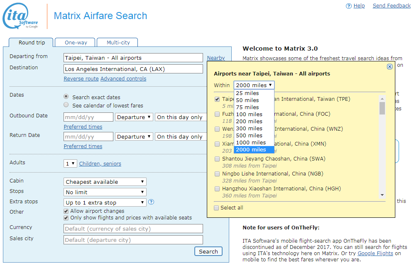
Task: Check Ningbo Lishe NGB checkbox
Action: pos(217,174)
